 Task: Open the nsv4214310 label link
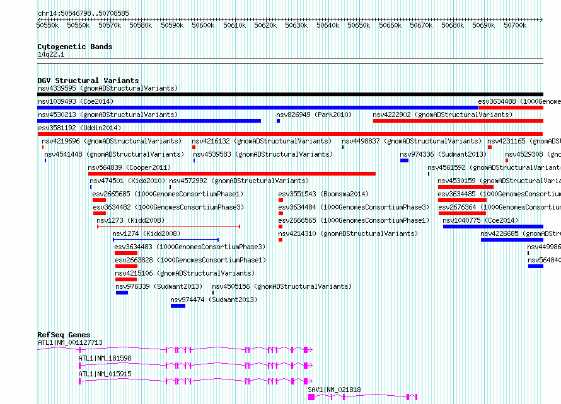click(x=348, y=233)
